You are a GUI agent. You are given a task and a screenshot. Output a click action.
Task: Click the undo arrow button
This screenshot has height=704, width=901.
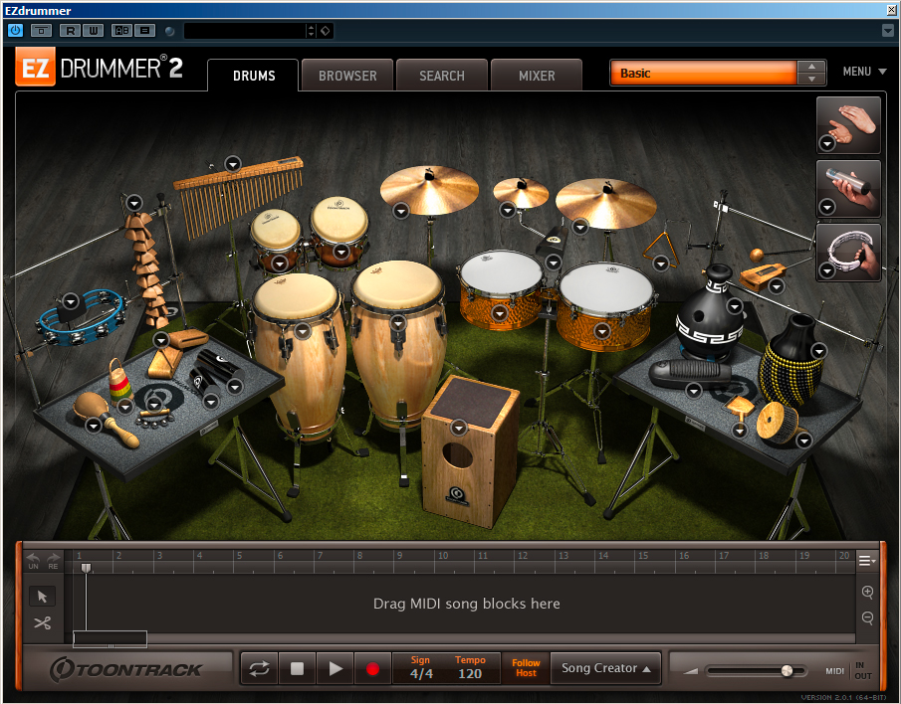[x=33, y=560]
